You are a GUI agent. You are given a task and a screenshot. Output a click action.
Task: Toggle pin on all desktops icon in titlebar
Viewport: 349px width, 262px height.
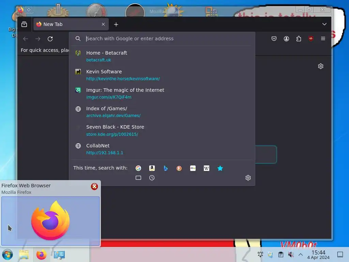tap(29, 10)
